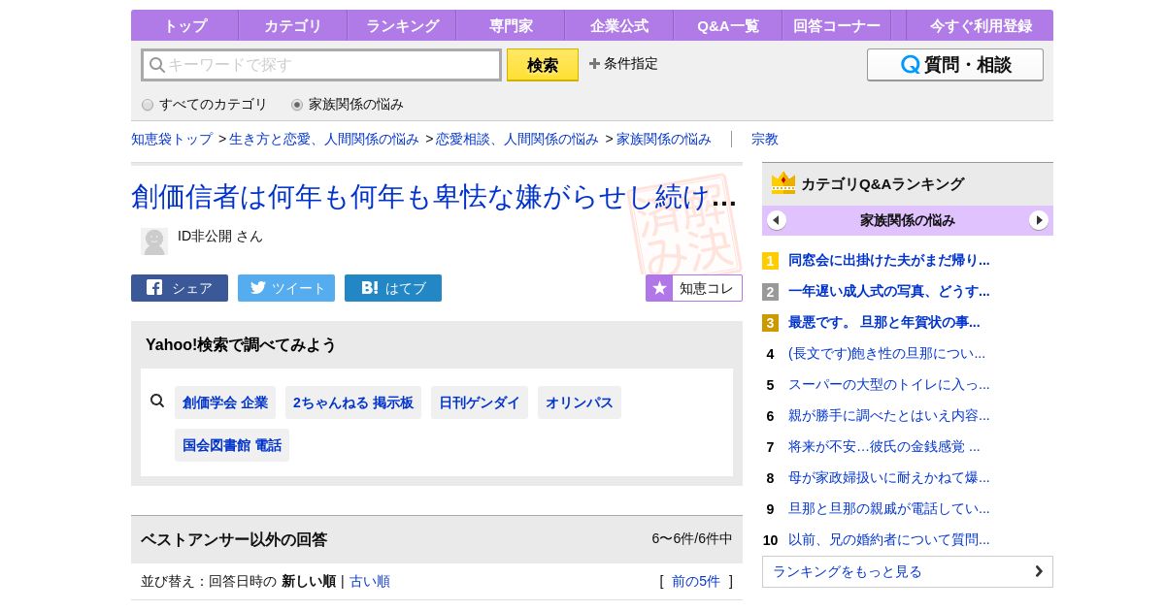1165x611 pixels.
Task: Open ranking 1: 同窓会に出掛けた夫がまだ帰り...
Action: tap(889, 260)
